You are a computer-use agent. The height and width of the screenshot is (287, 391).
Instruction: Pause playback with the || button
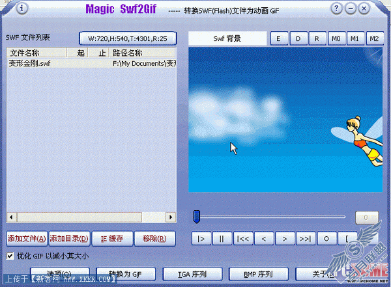pos(222,239)
